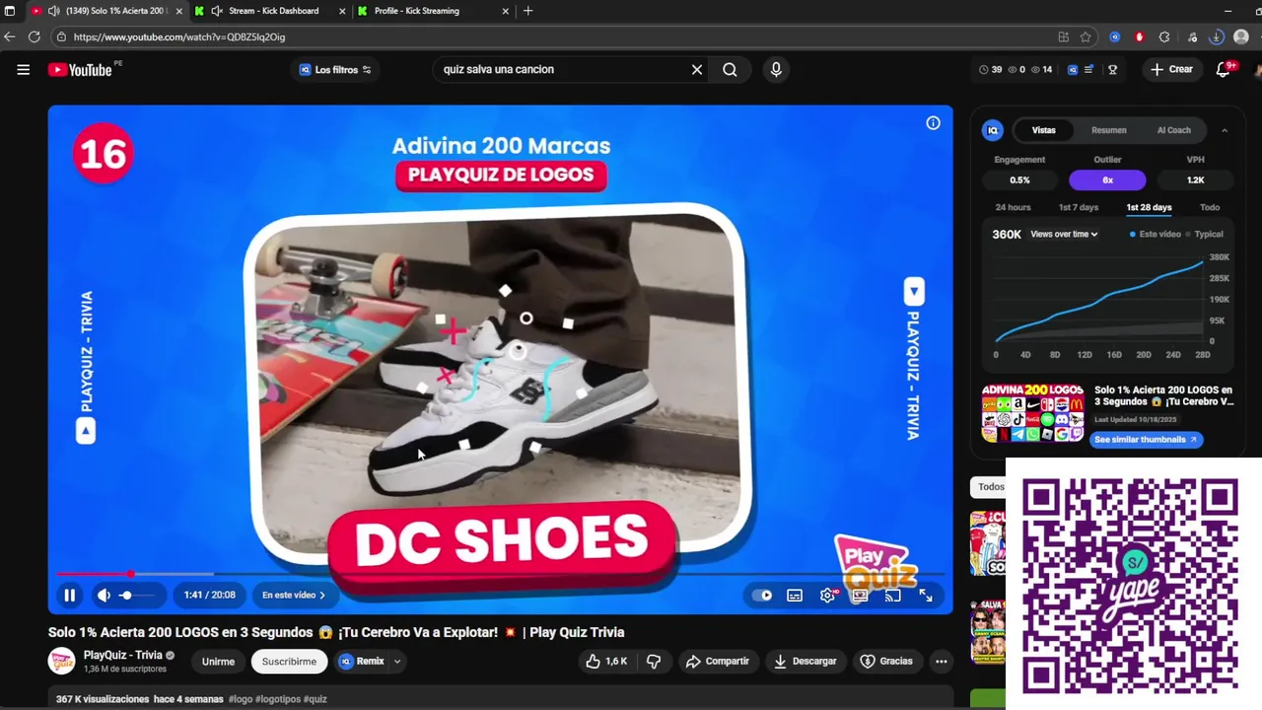1262x710 pixels.
Task: Toggle autoplay switch in player
Action: pos(762,596)
